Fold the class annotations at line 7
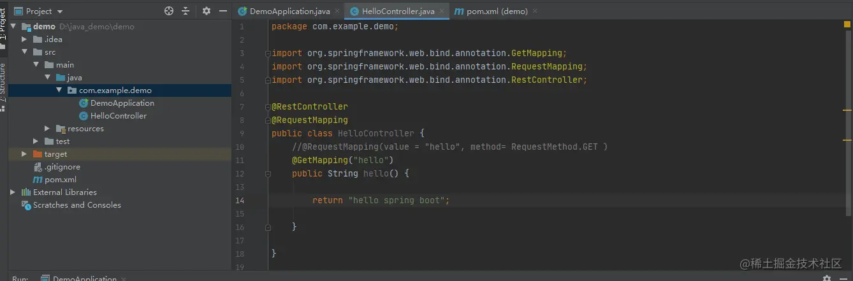This screenshot has width=853, height=281. pyautogui.click(x=268, y=106)
